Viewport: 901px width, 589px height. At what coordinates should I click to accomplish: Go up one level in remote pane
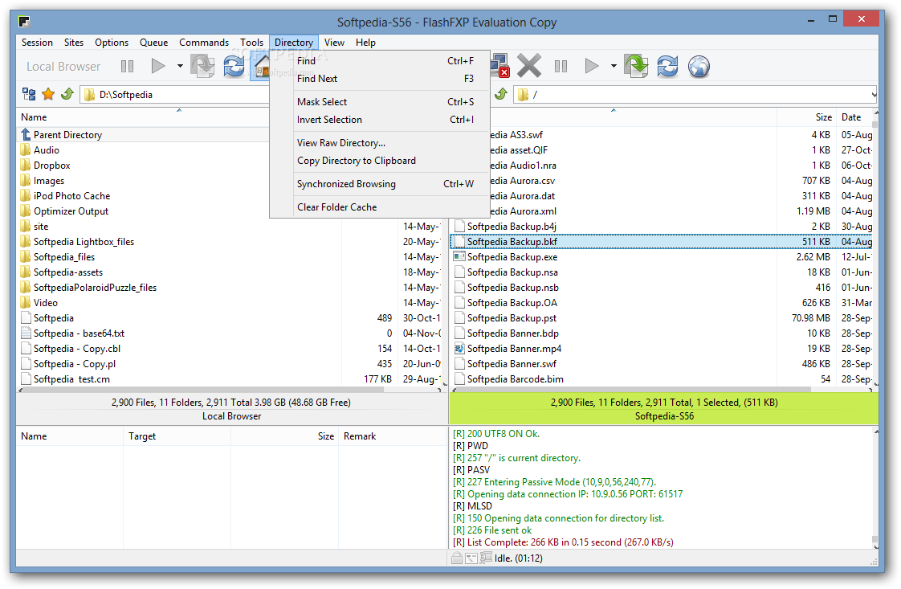[501, 94]
